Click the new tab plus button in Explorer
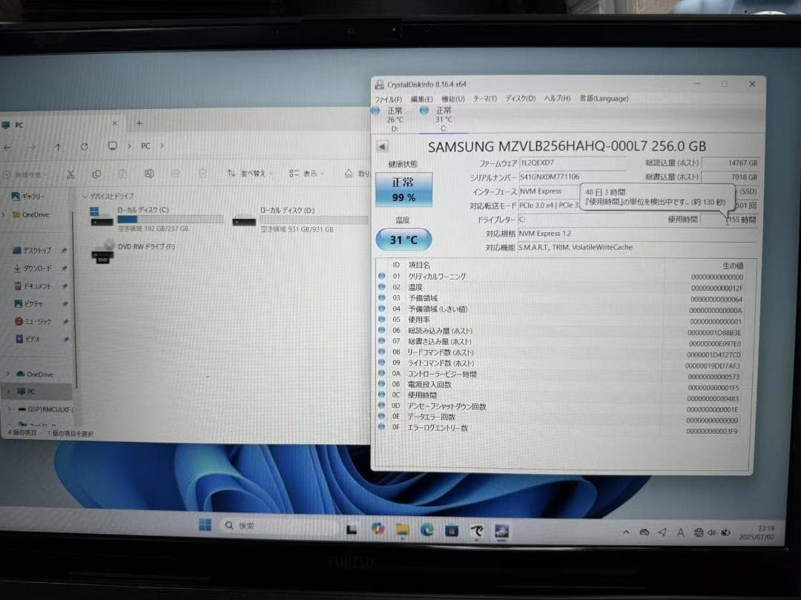The image size is (801, 600). click(x=139, y=125)
